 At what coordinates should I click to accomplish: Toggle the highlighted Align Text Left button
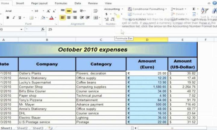tap(63, 17)
